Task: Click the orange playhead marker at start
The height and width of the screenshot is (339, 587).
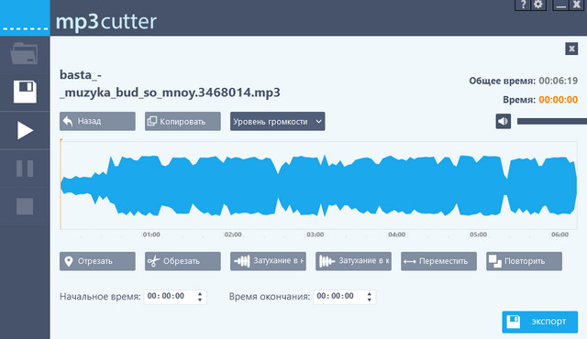Action: tap(61, 184)
